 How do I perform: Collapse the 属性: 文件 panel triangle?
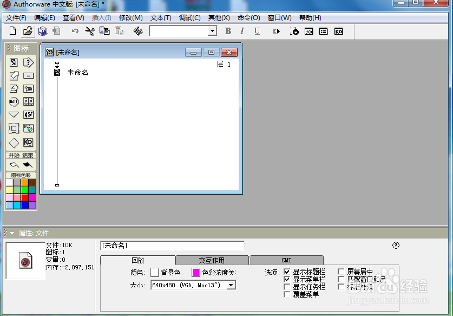tap(12, 233)
